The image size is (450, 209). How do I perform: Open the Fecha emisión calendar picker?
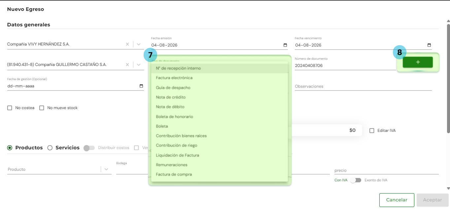[x=285, y=45]
